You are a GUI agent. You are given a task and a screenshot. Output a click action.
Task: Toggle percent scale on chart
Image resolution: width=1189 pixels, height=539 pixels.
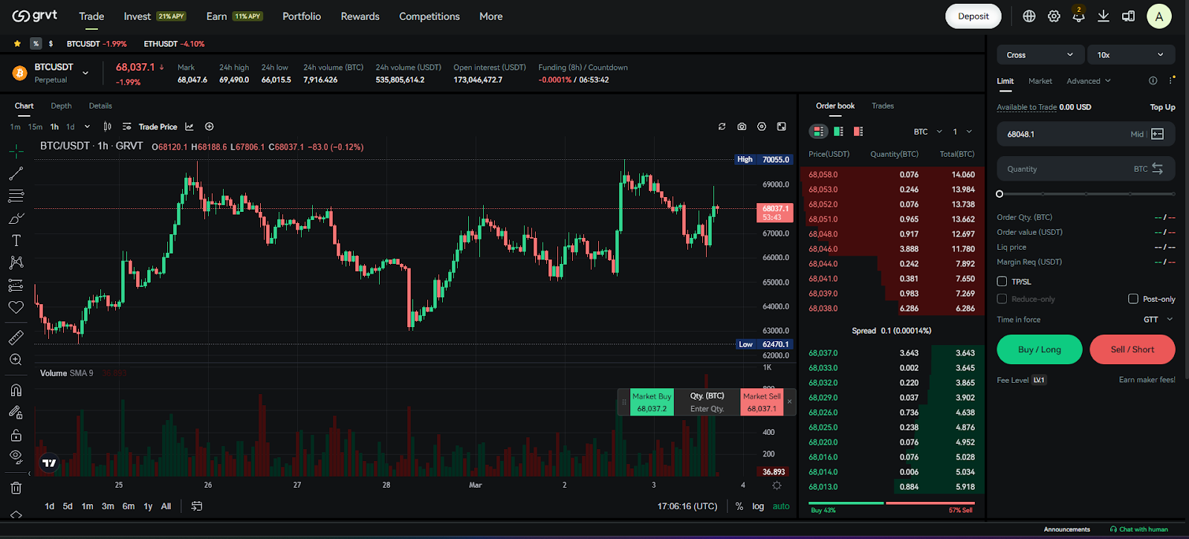pos(739,506)
